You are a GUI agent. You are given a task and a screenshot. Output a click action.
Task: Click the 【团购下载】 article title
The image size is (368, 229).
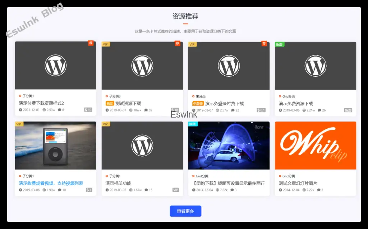(x=229, y=183)
